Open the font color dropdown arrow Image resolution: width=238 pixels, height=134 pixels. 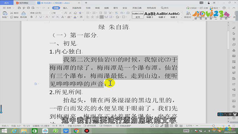(77, 17)
